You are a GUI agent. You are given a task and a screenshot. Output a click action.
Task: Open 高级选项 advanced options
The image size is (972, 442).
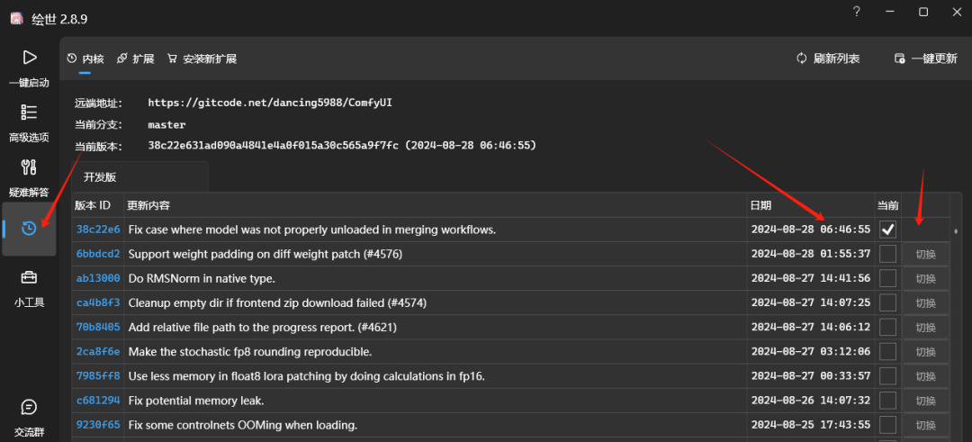point(29,123)
